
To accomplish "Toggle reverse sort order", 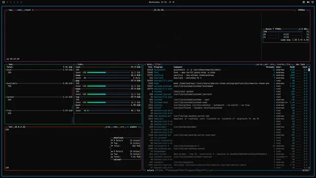I will [x=280, y=64].
